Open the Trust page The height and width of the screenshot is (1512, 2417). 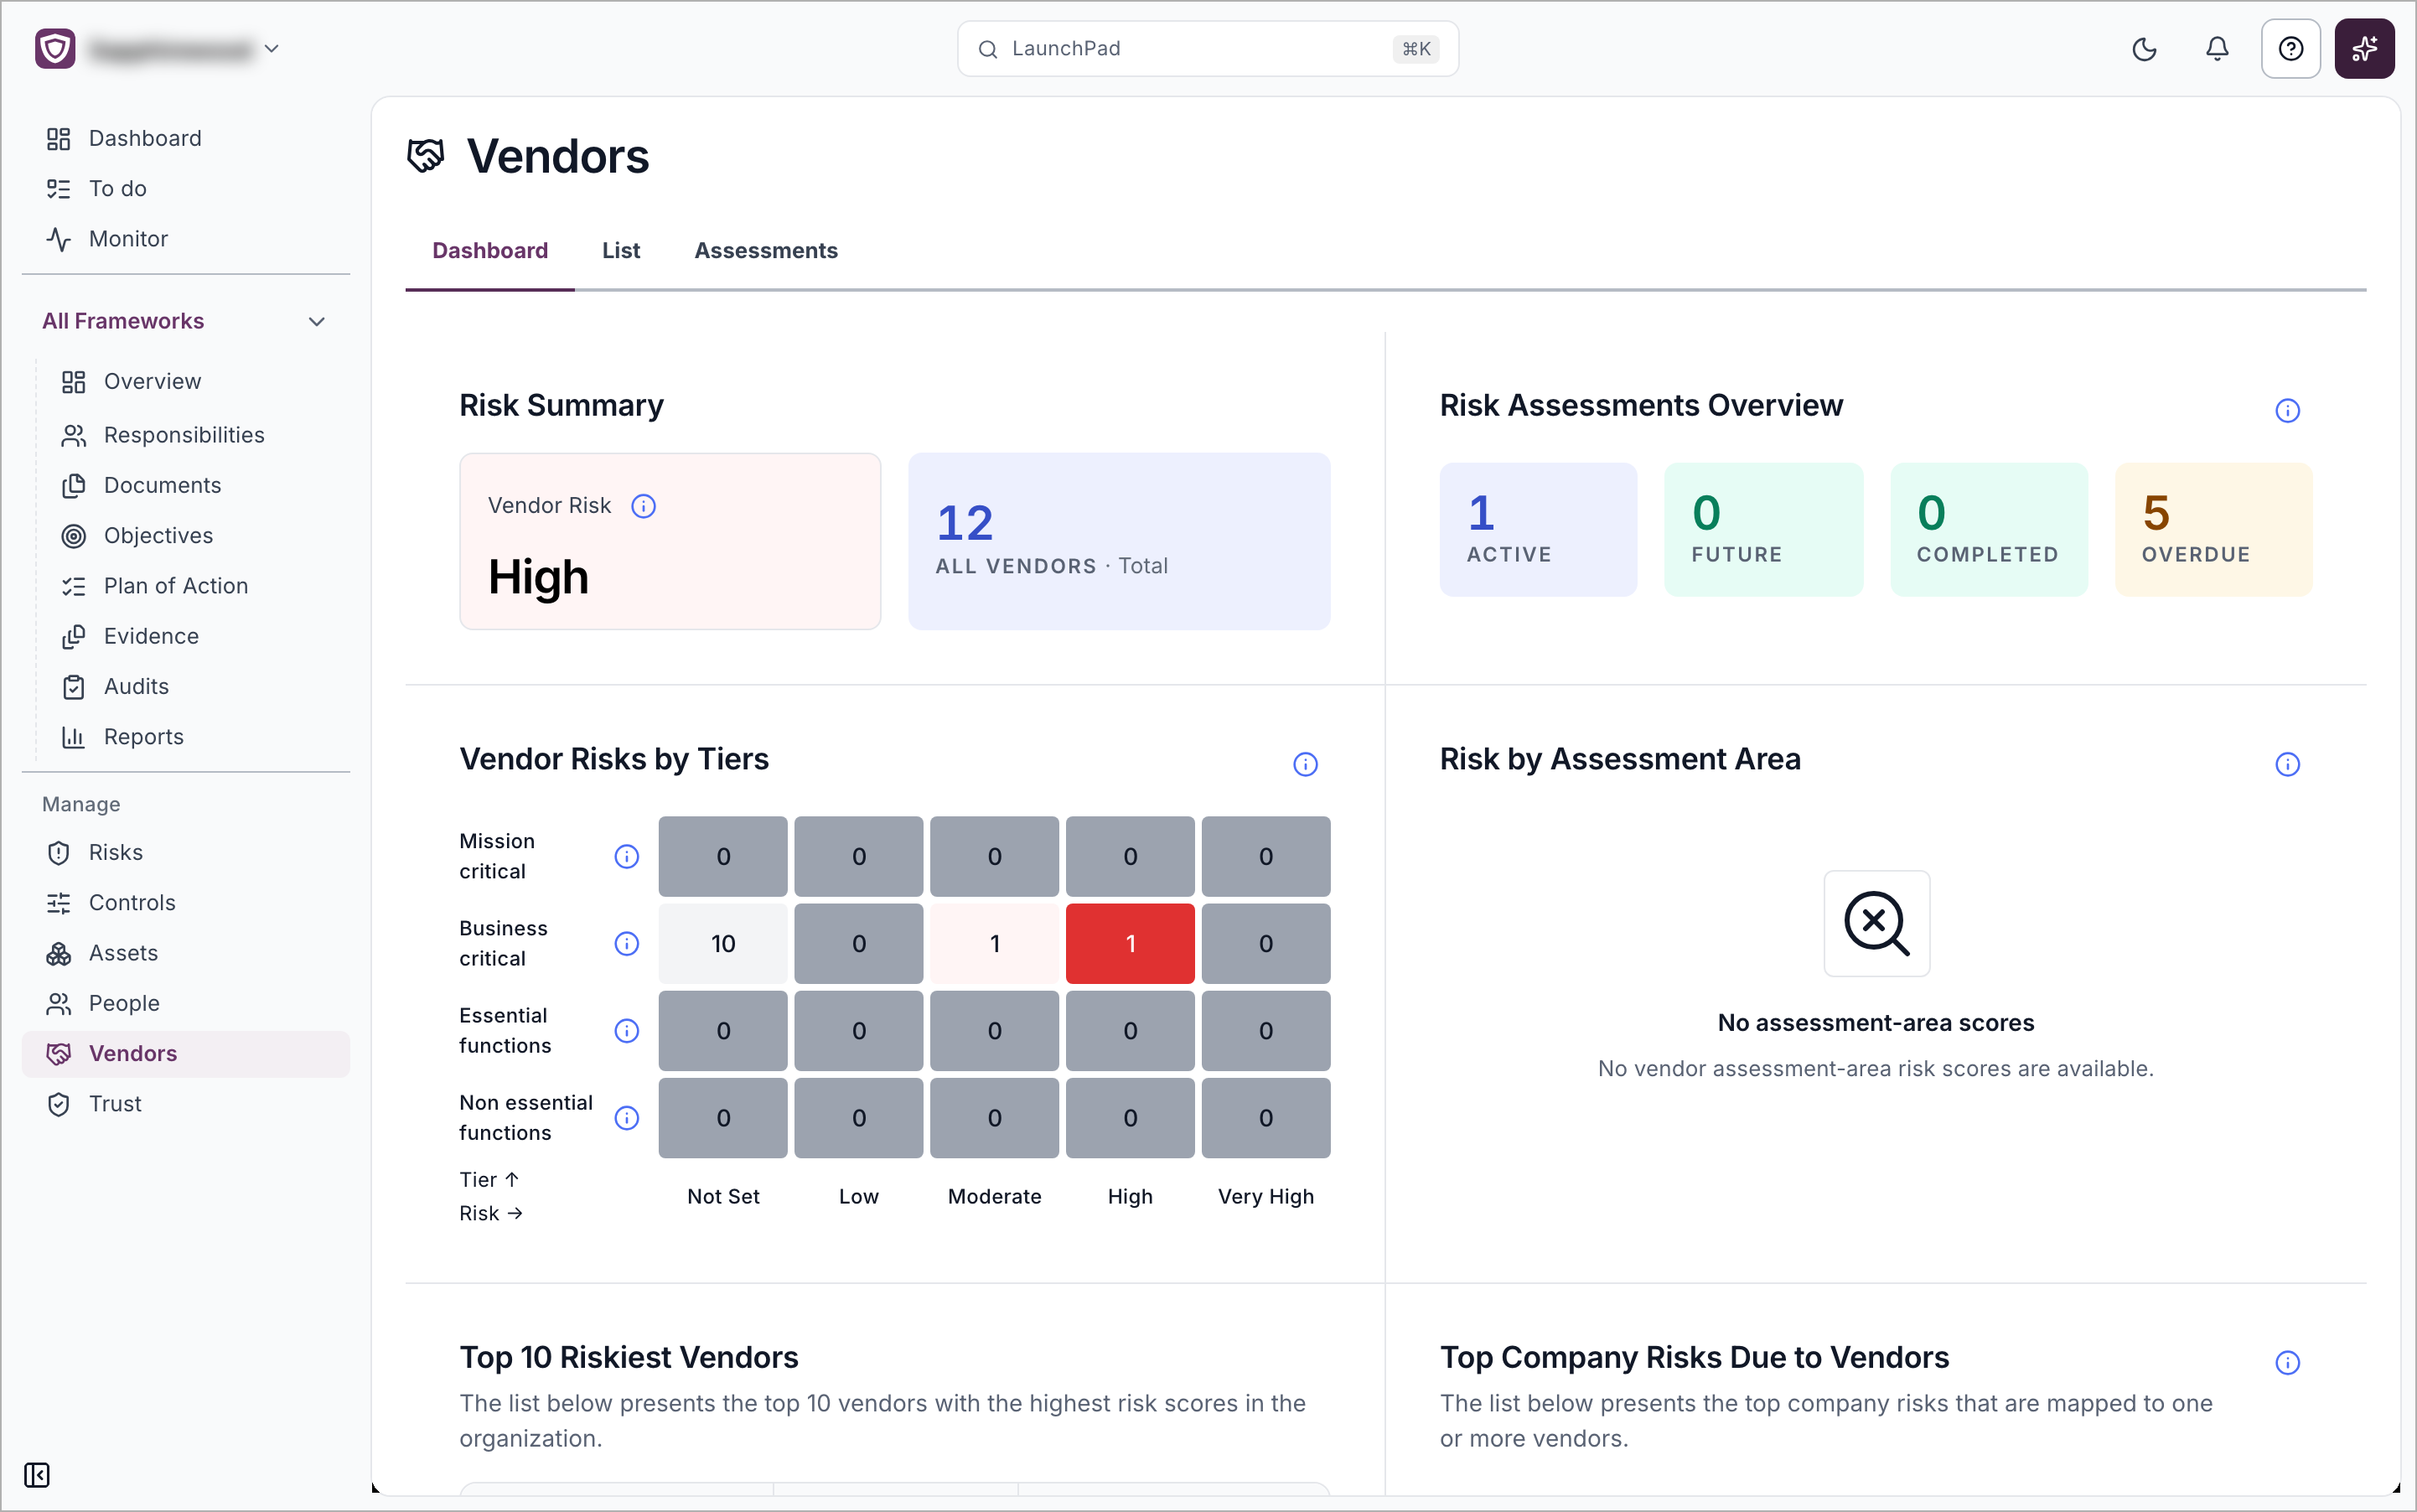[x=186, y=1104]
